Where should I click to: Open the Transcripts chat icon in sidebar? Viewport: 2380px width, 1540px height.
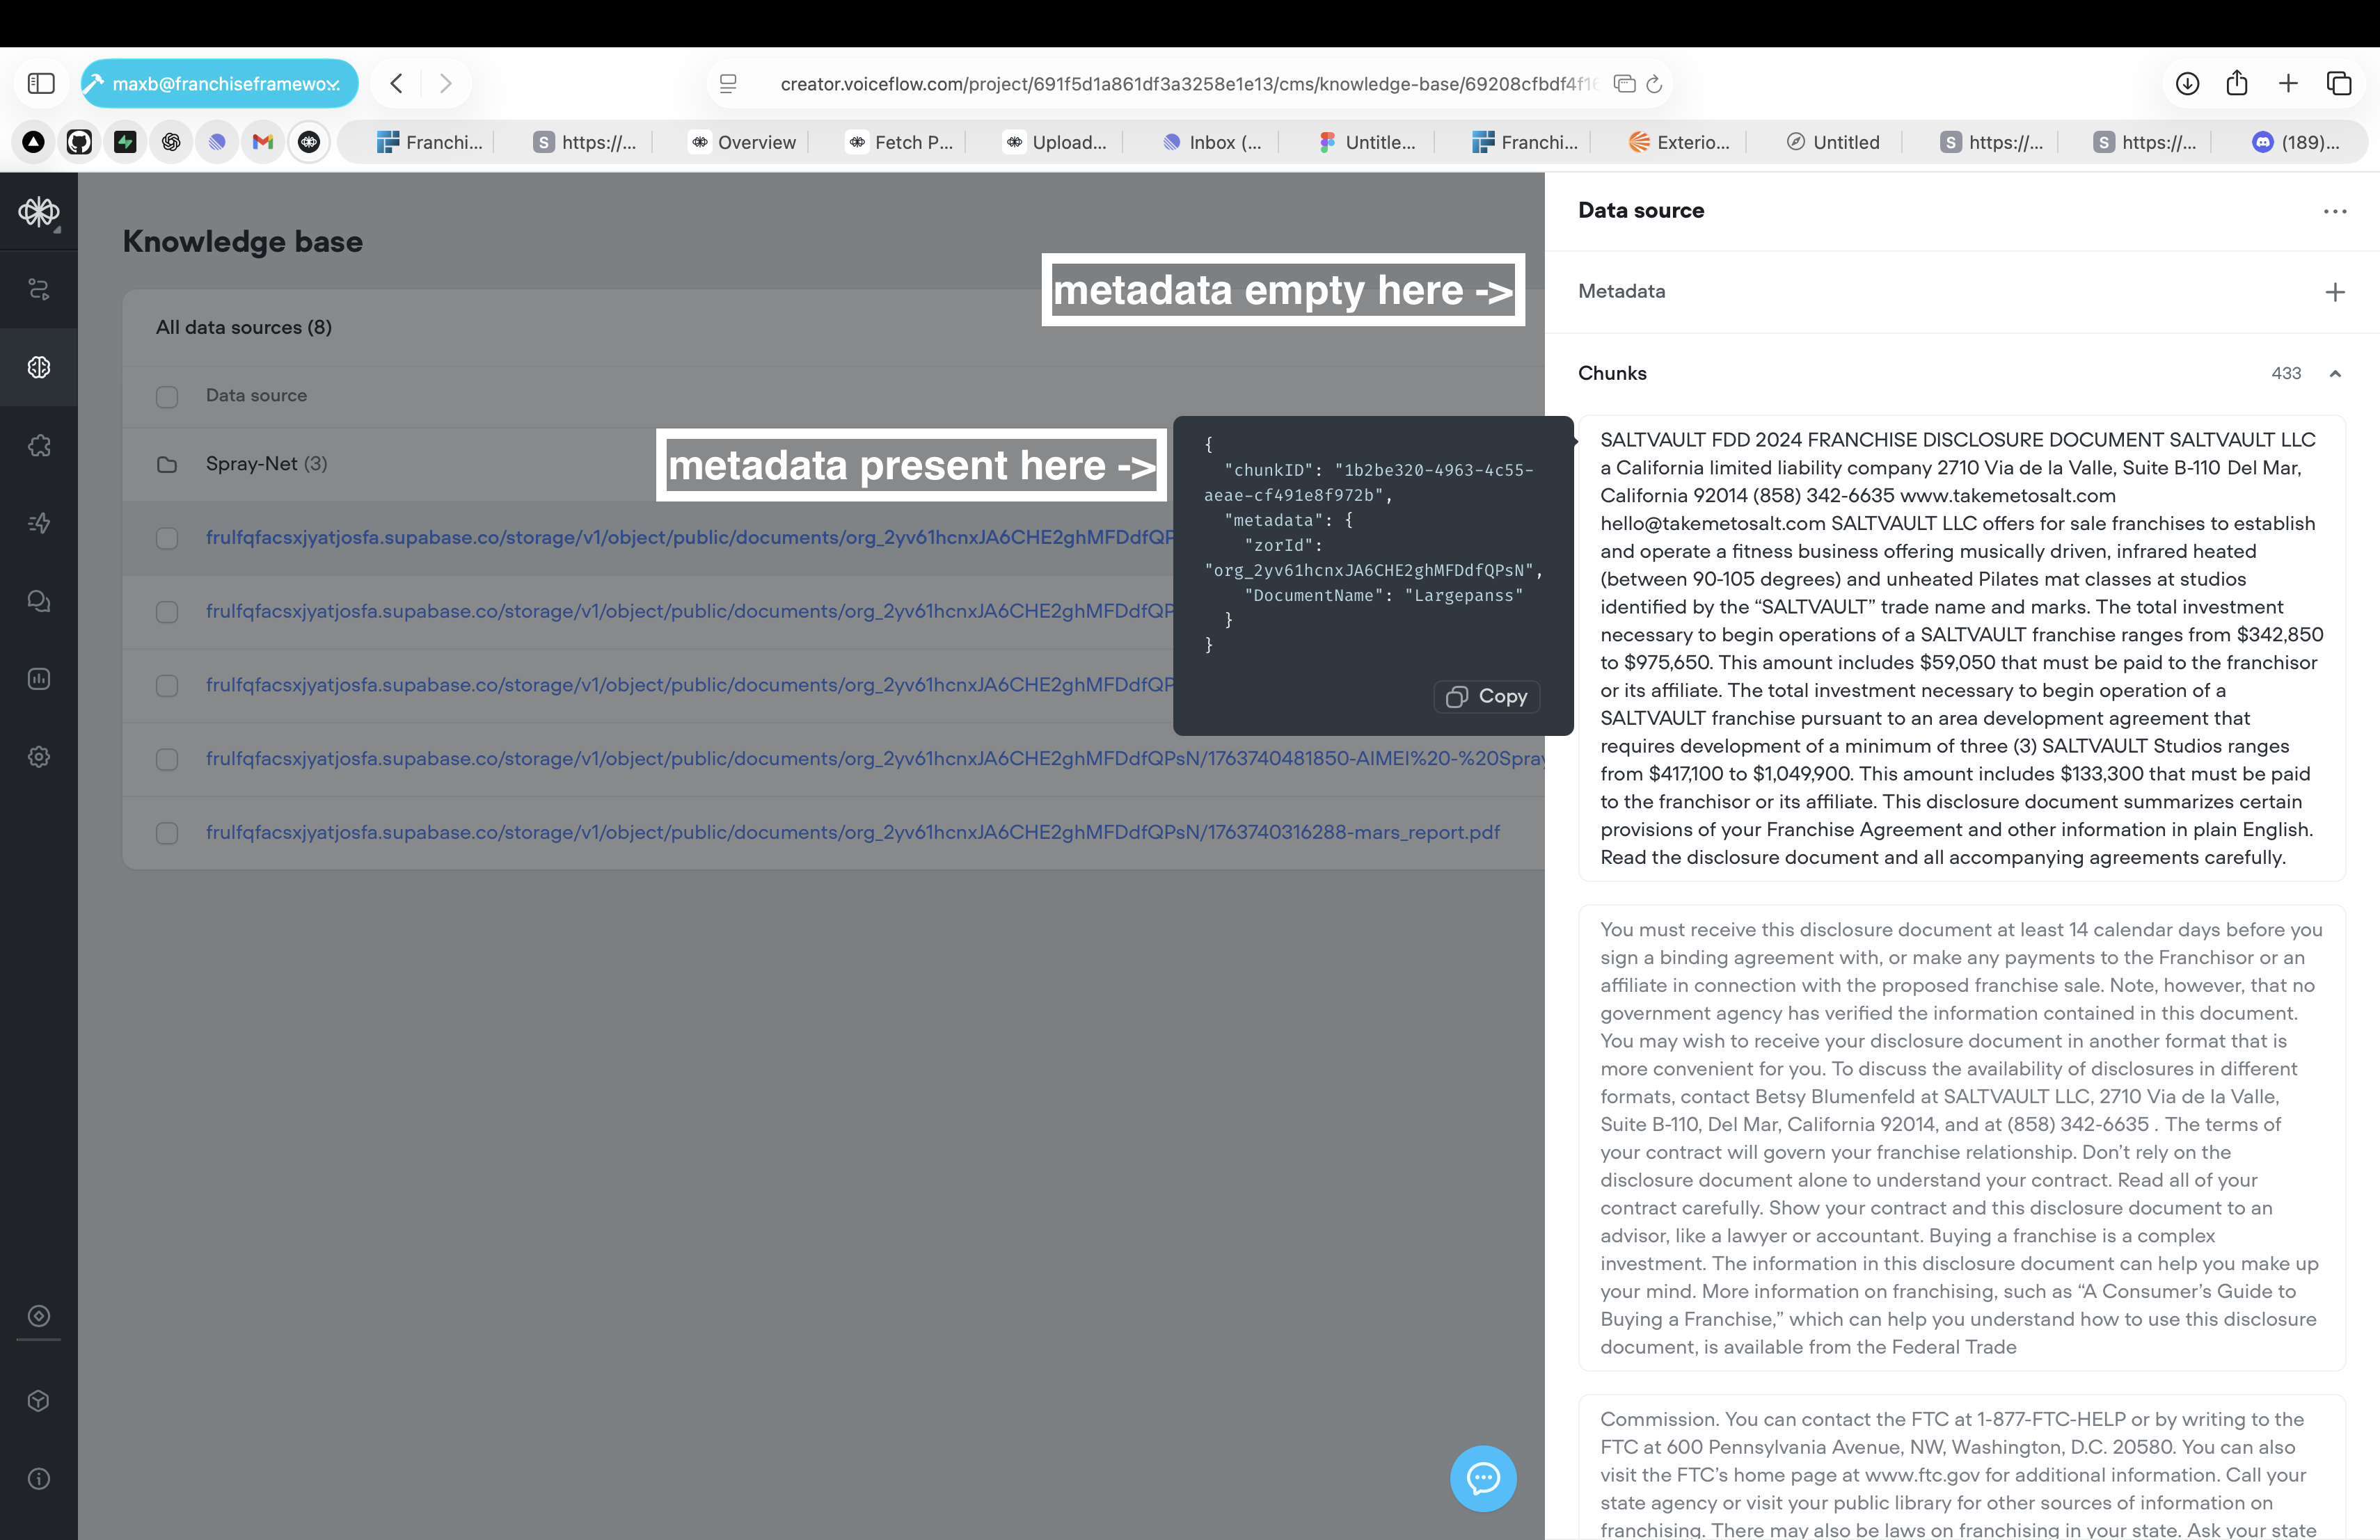pos(39,602)
